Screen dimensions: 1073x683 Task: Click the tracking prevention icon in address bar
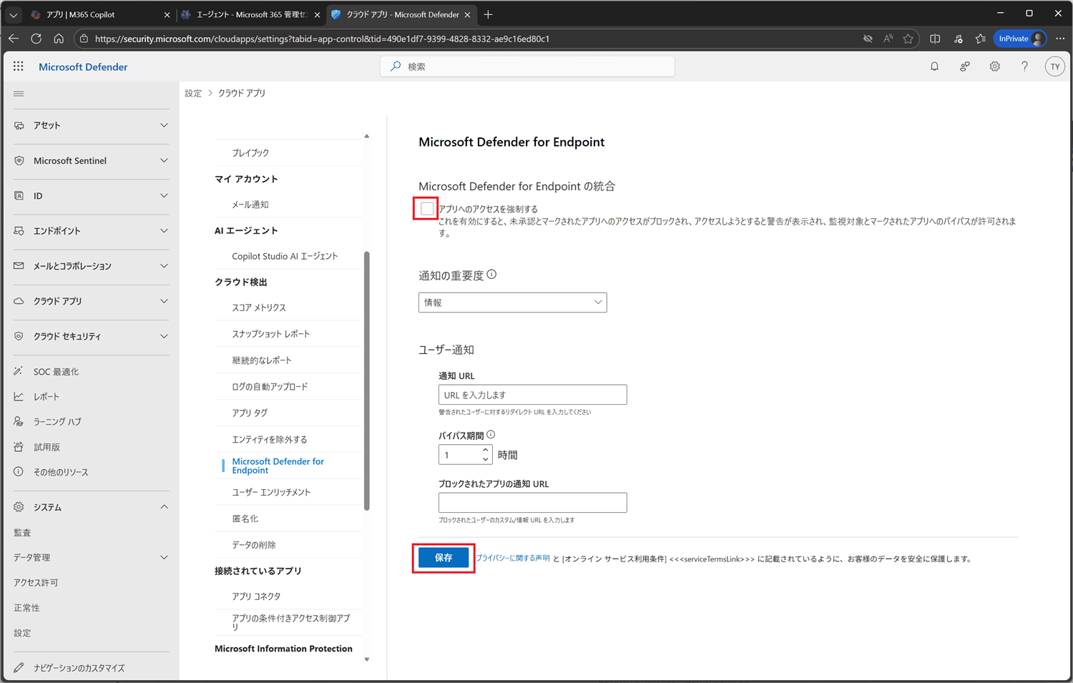point(868,39)
